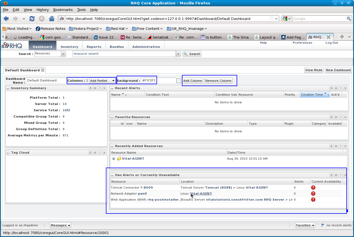
Task: Click the View Mode button
Action: pos(314,70)
